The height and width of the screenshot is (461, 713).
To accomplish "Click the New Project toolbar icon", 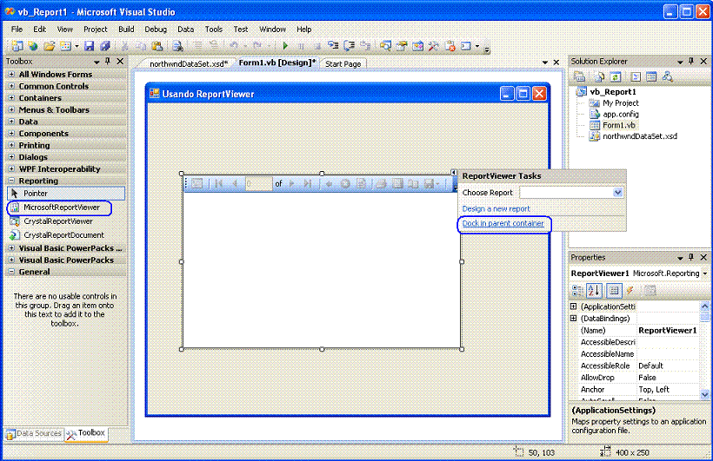I will pyautogui.click(x=17, y=46).
